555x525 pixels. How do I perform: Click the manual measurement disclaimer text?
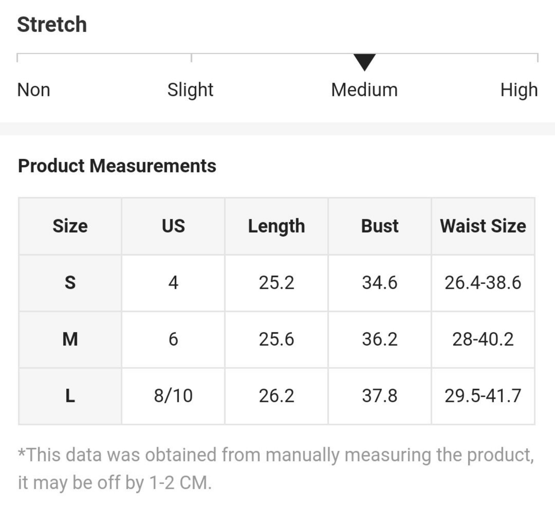pyautogui.click(x=276, y=469)
